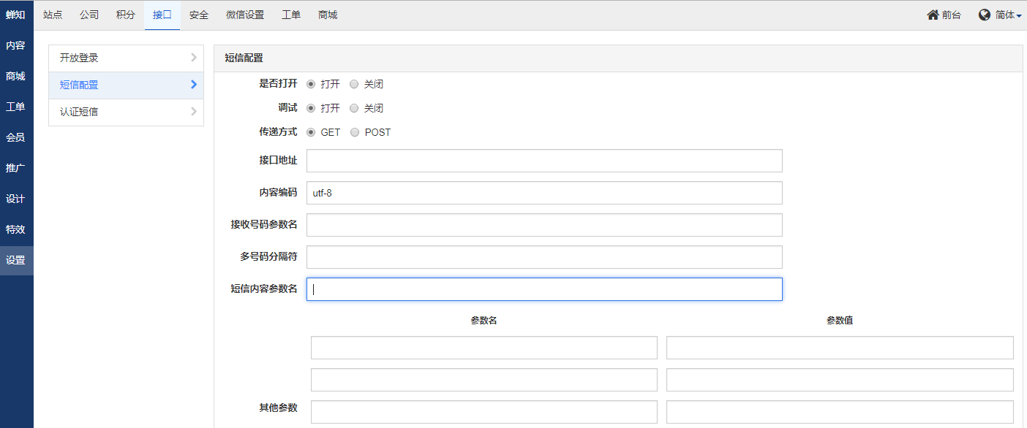Click the 蝉知 logo link
1027x428 pixels.
15,15
